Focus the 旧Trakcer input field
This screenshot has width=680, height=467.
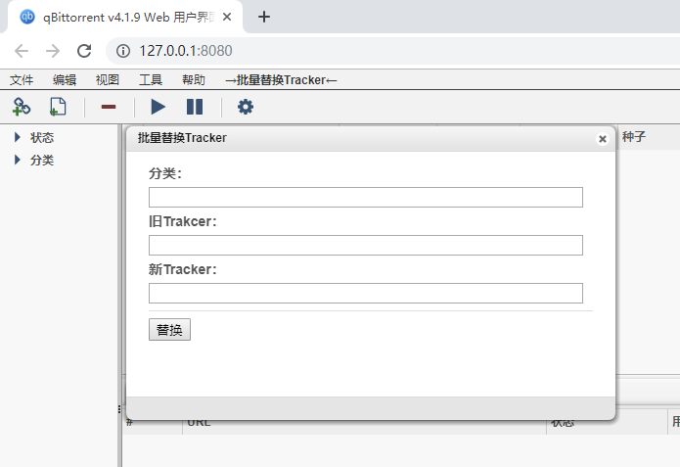pos(365,246)
